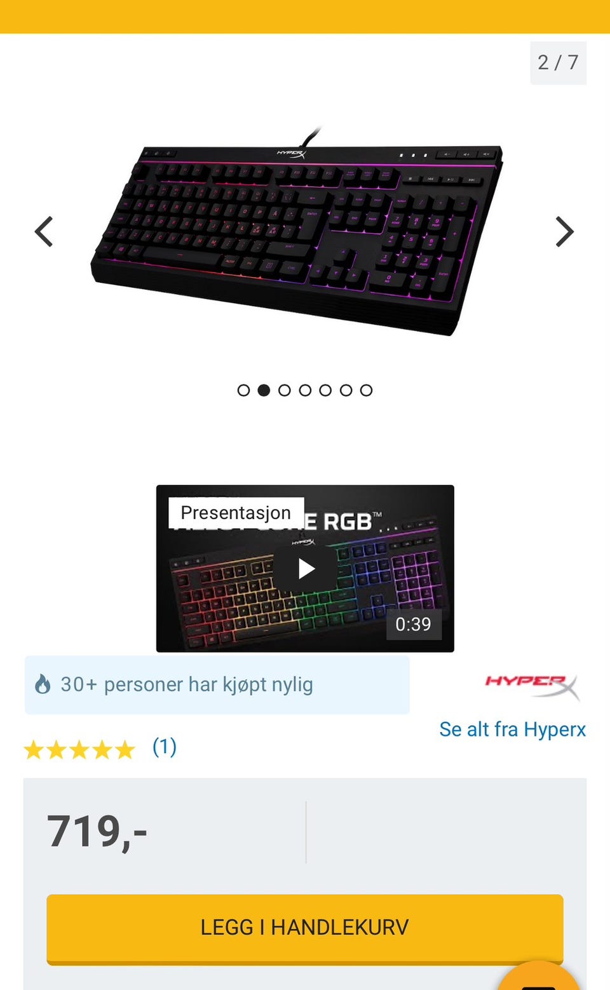
Task: Open Se alt fra Hyperx link
Action: point(512,729)
